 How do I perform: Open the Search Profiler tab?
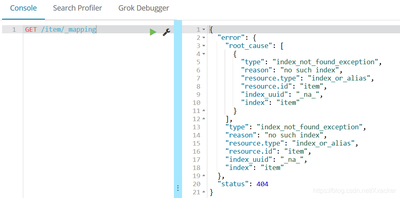click(x=78, y=8)
